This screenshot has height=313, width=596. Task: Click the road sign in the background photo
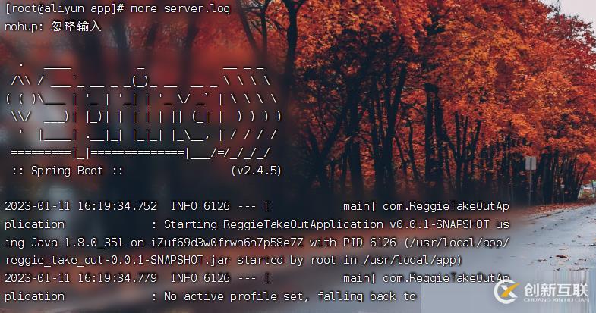tap(531, 163)
